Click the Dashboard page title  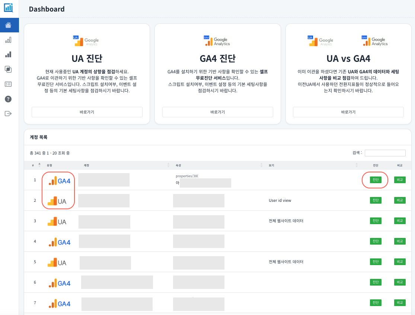47,9
